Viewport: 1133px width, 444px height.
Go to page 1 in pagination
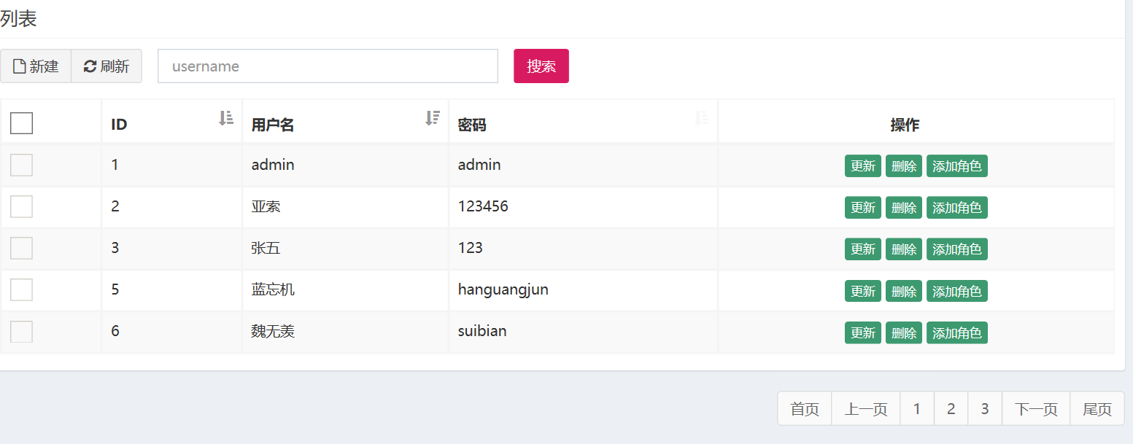point(917,409)
